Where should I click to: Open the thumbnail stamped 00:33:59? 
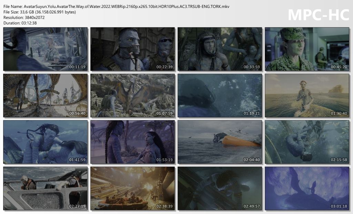pyautogui.click(x=220, y=49)
